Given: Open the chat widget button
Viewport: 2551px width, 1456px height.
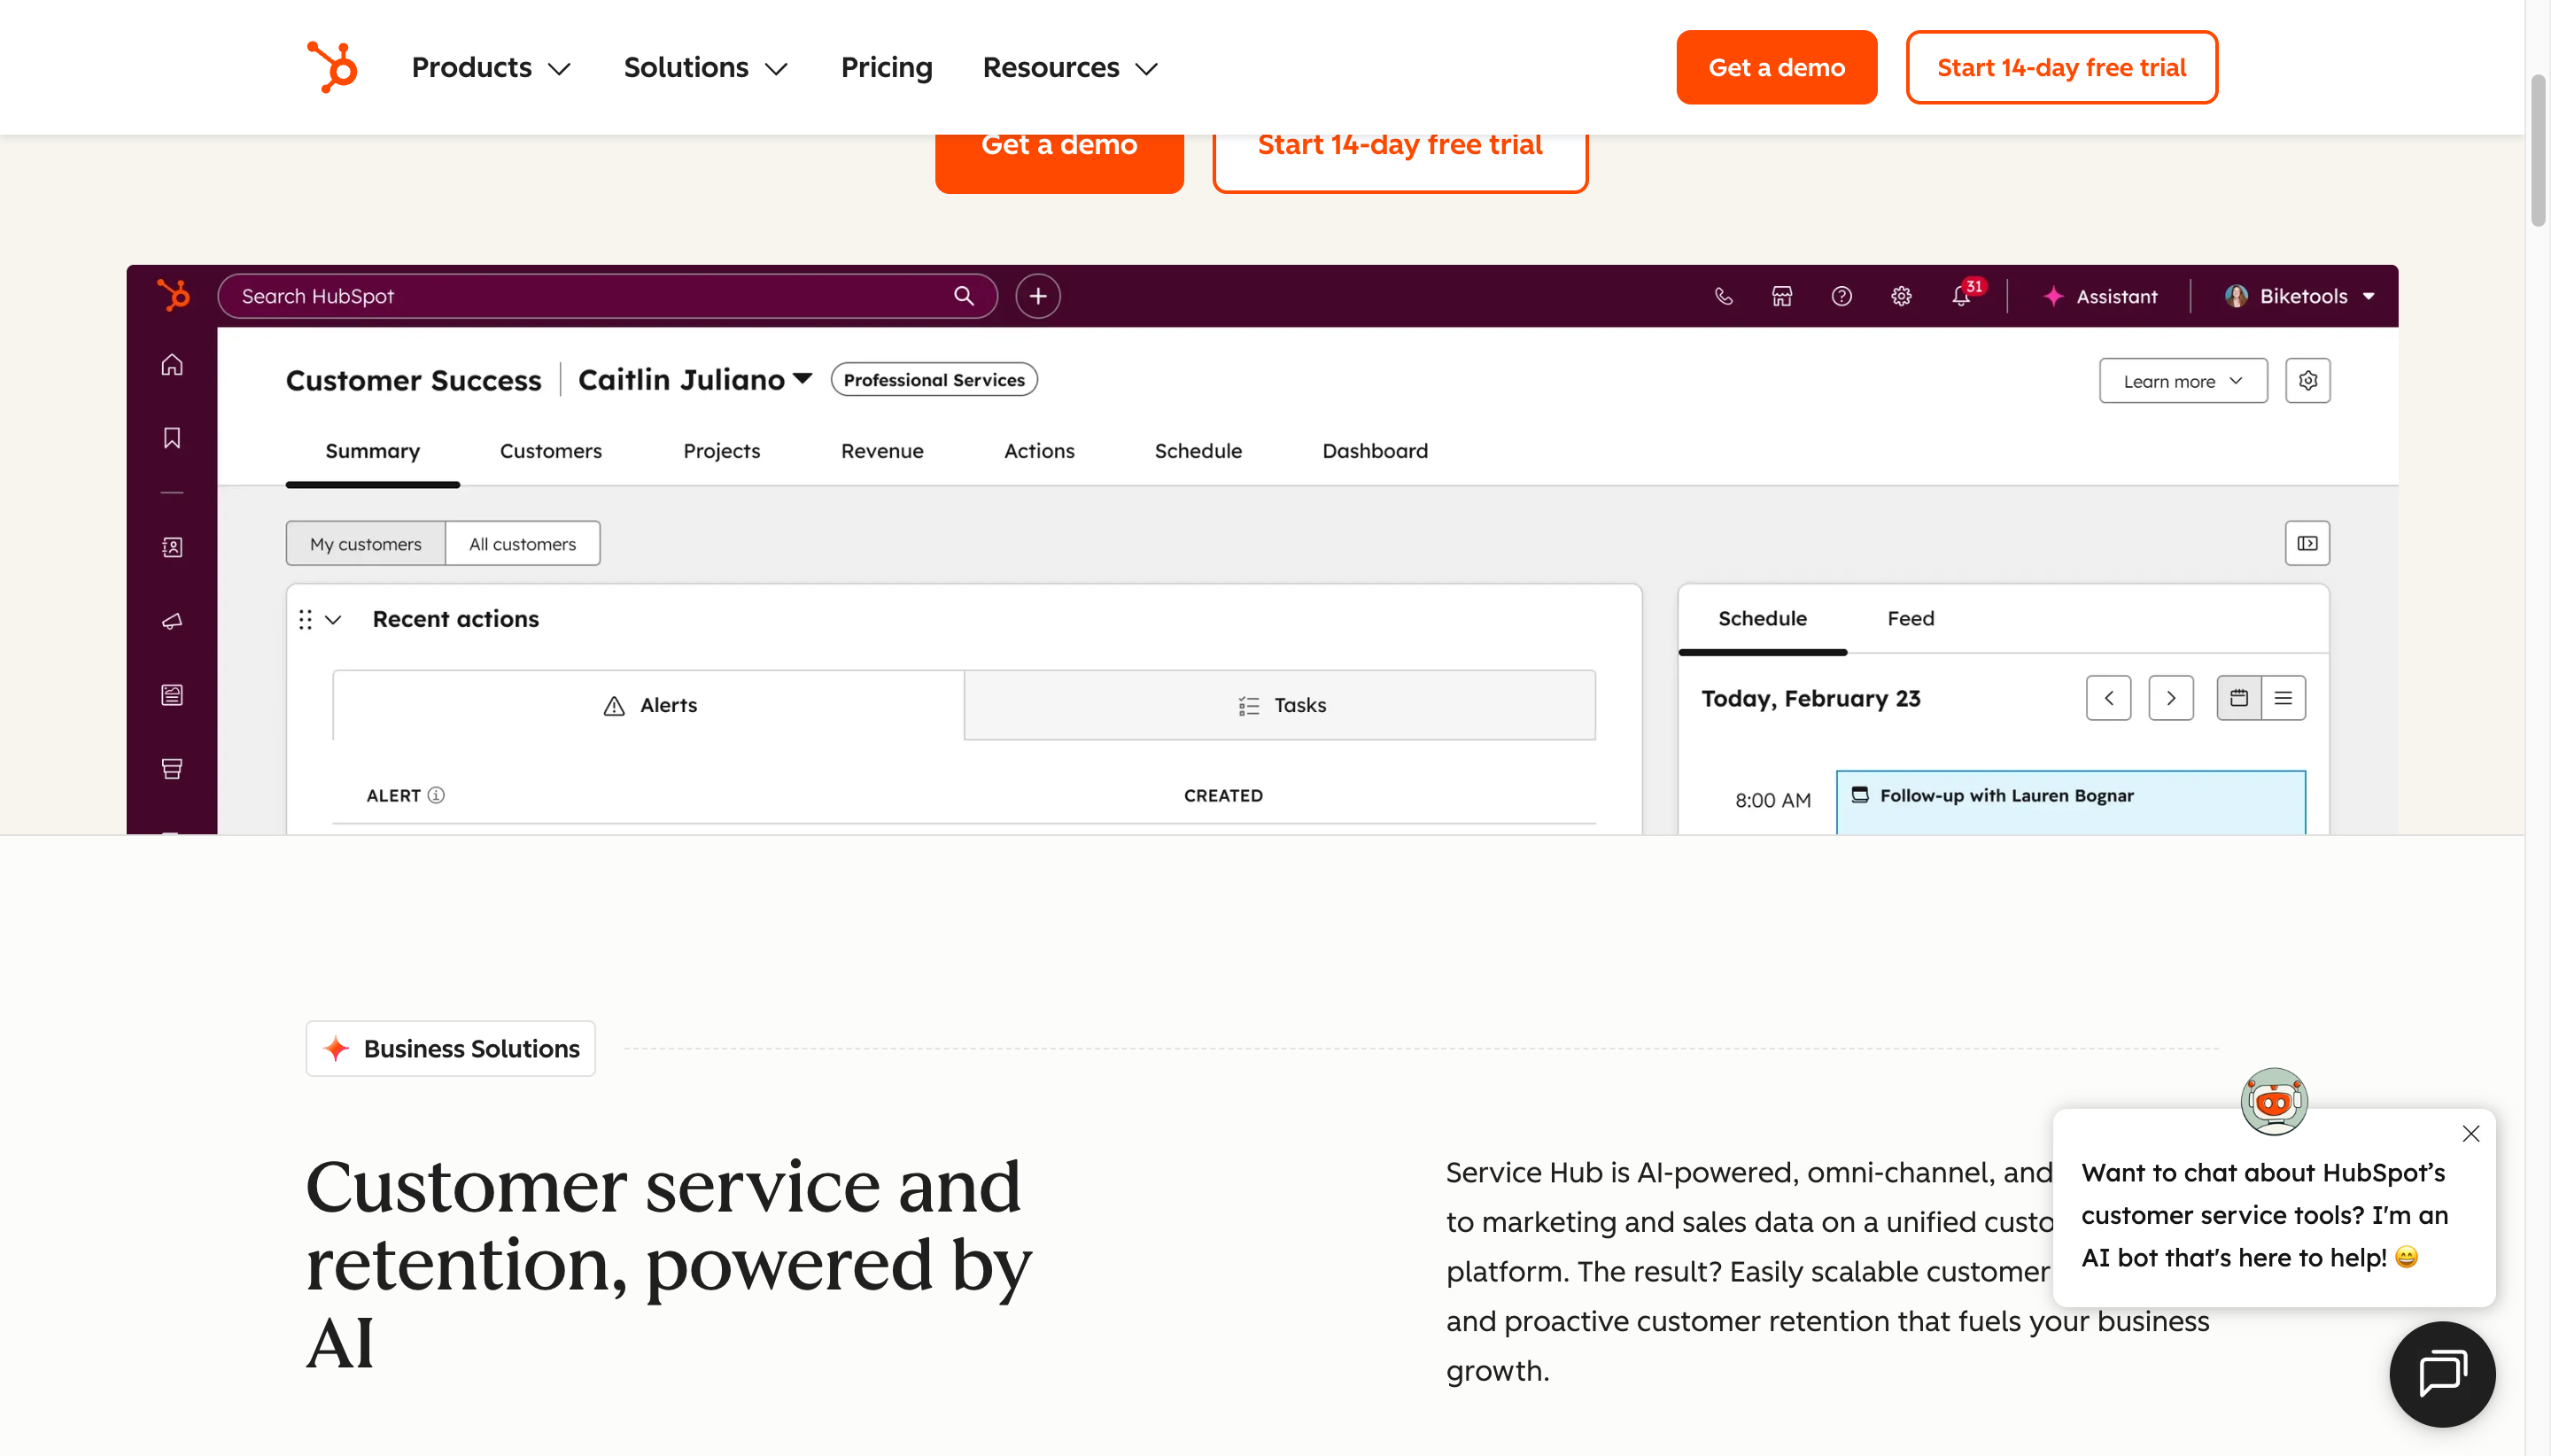Looking at the screenshot, I should [x=2442, y=1373].
